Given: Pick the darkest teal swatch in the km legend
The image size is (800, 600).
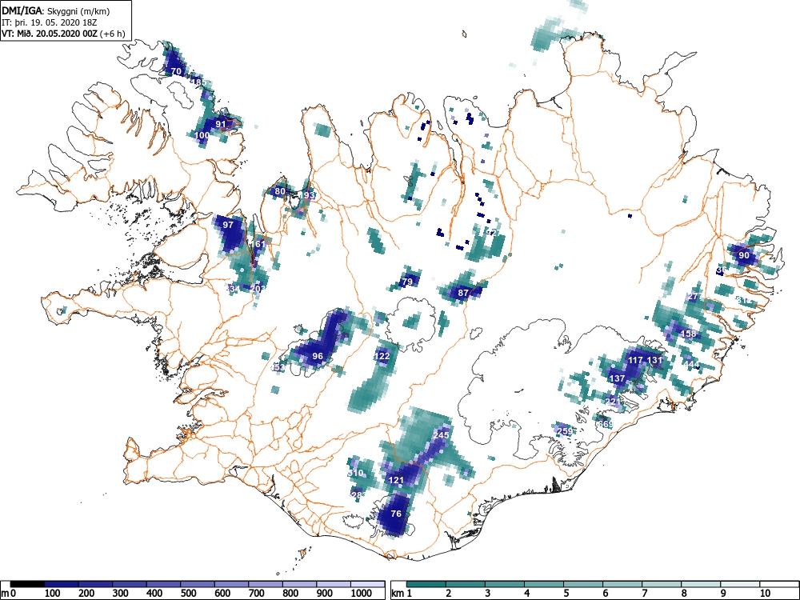Looking at the screenshot, I should tap(426, 584).
